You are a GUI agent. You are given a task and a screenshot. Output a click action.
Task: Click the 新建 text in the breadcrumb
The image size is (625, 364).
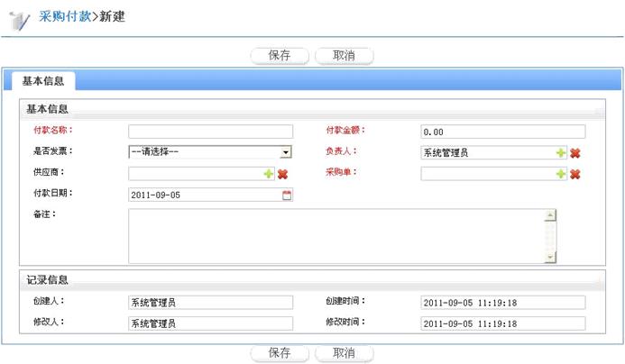112,16
